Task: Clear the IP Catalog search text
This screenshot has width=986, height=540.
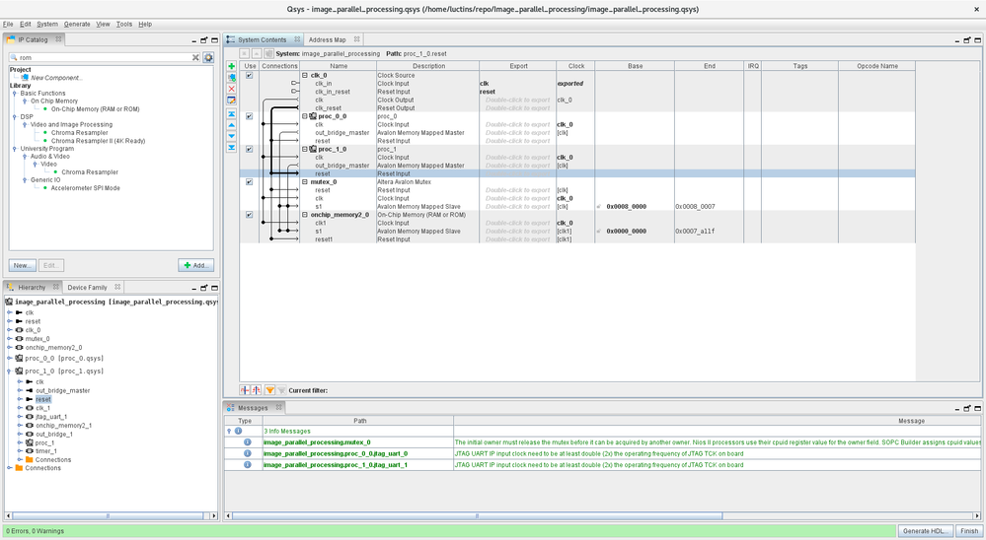Action: (x=195, y=58)
